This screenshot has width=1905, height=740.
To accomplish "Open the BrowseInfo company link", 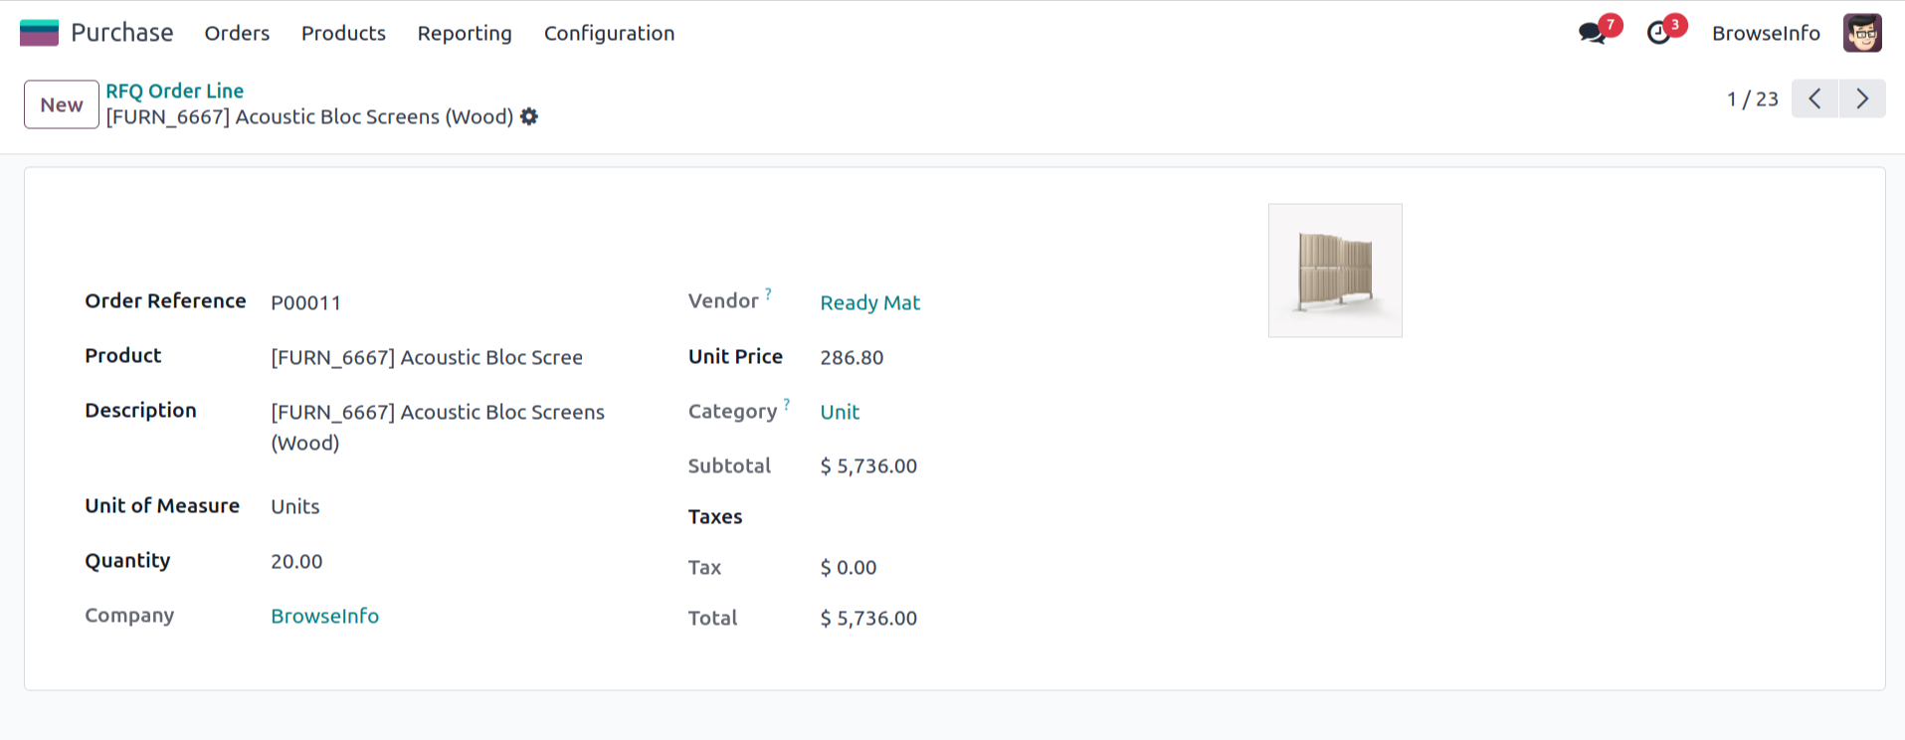I will [324, 616].
